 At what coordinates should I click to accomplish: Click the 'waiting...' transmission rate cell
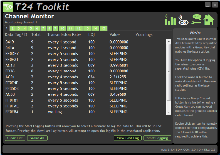(x=57, y=112)
